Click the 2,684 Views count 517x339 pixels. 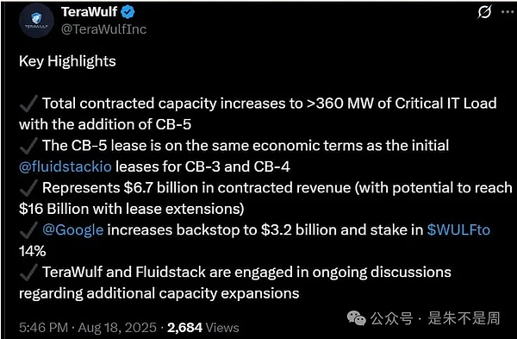point(203,328)
